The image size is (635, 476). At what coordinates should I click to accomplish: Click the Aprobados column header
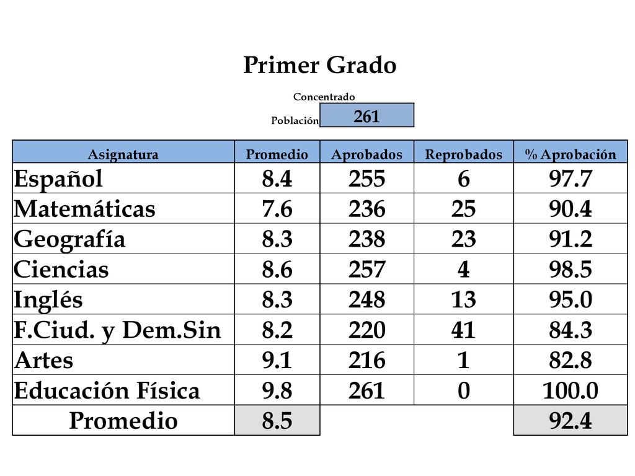click(x=367, y=152)
